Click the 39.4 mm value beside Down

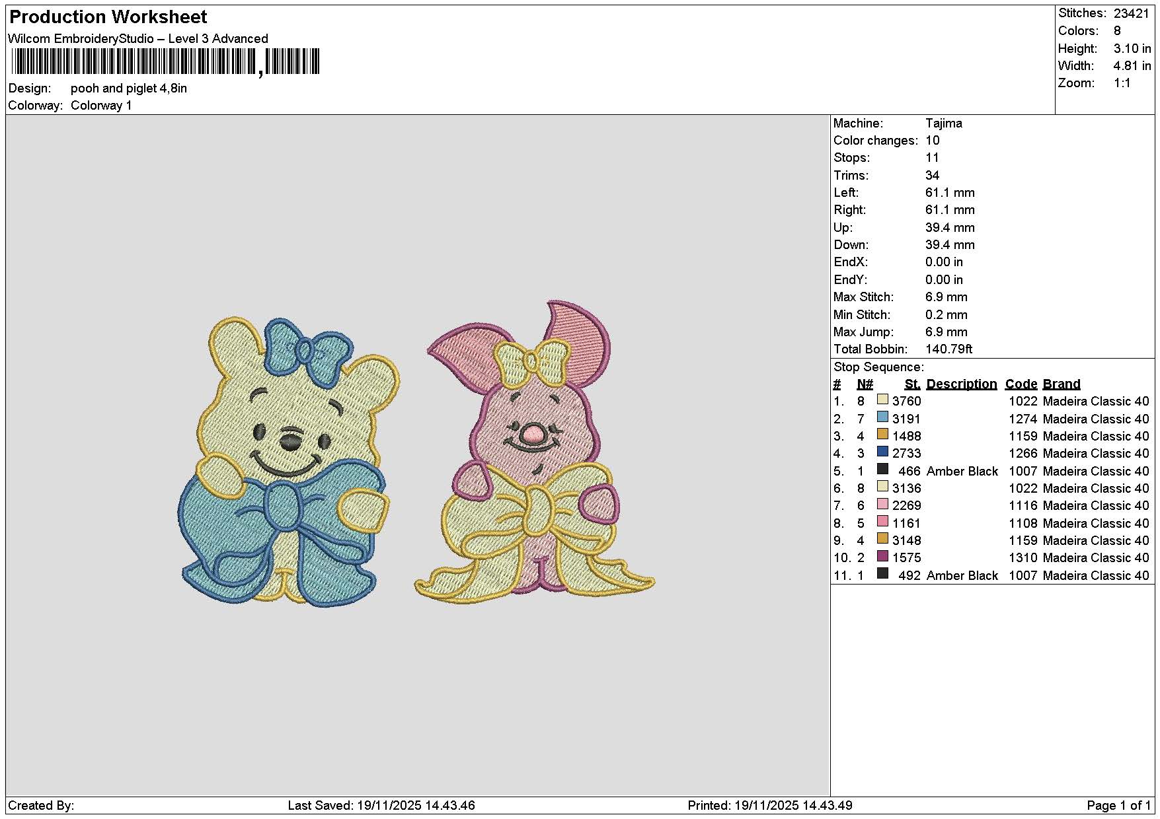coord(950,244)
